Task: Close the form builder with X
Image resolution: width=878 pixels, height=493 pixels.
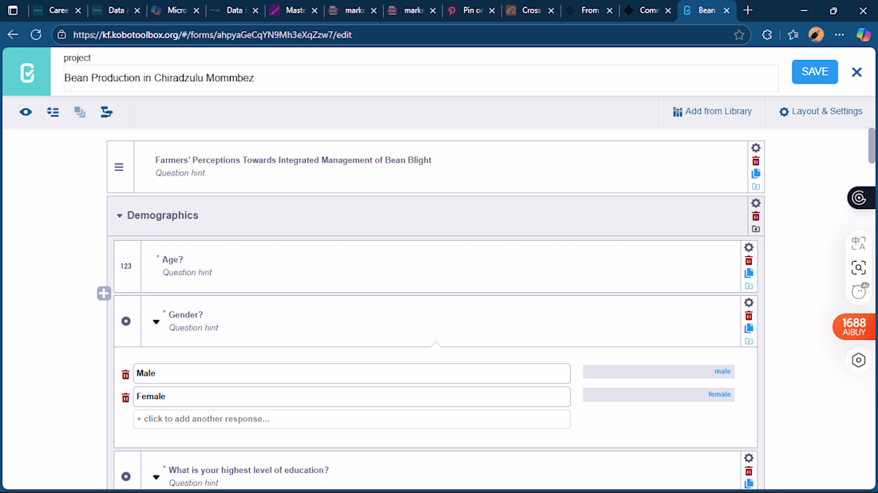Action: click(856, 72)
